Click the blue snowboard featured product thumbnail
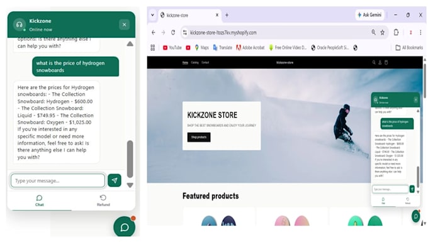The height and width of the screenshot is (242, 428). (218, 220)
